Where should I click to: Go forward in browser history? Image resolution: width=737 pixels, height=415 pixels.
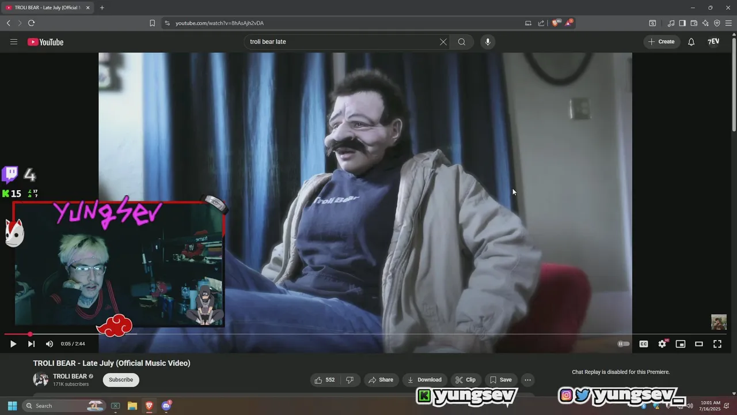(20, 23)
